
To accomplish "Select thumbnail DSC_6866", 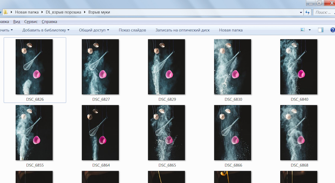I will point(232,133).
